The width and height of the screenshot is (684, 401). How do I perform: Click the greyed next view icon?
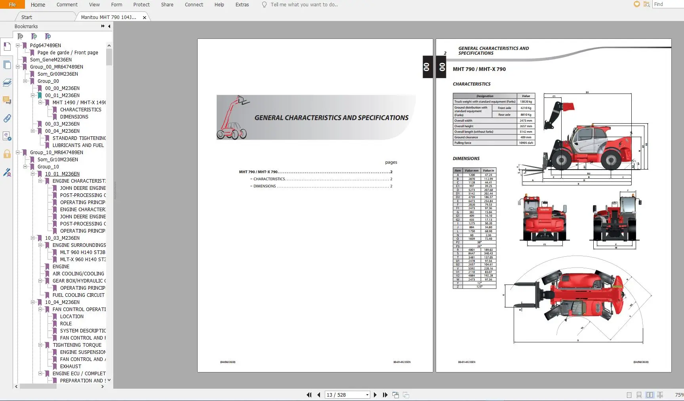click(406, 395)
